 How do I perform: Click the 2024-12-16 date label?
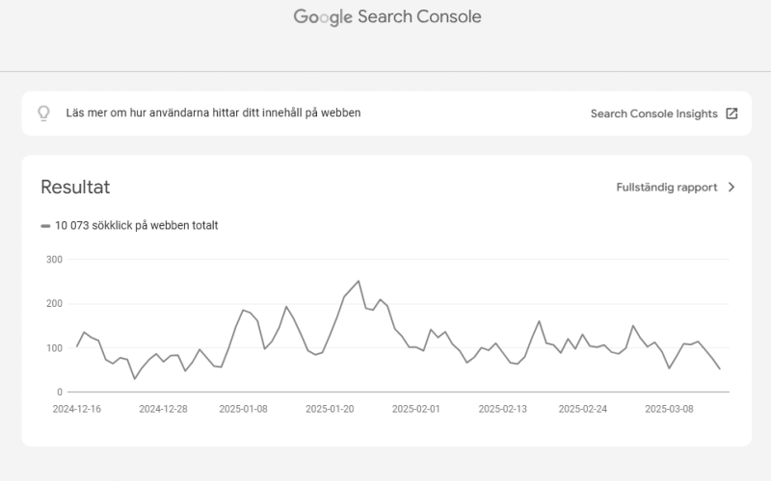(x=77, y=409)
